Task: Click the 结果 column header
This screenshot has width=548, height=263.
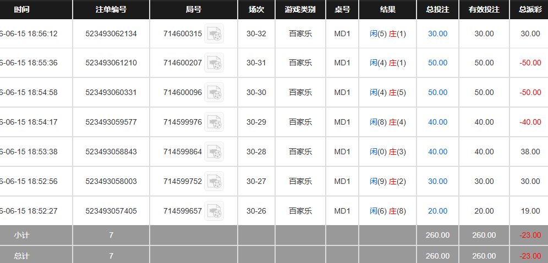Action: (387, 9)
